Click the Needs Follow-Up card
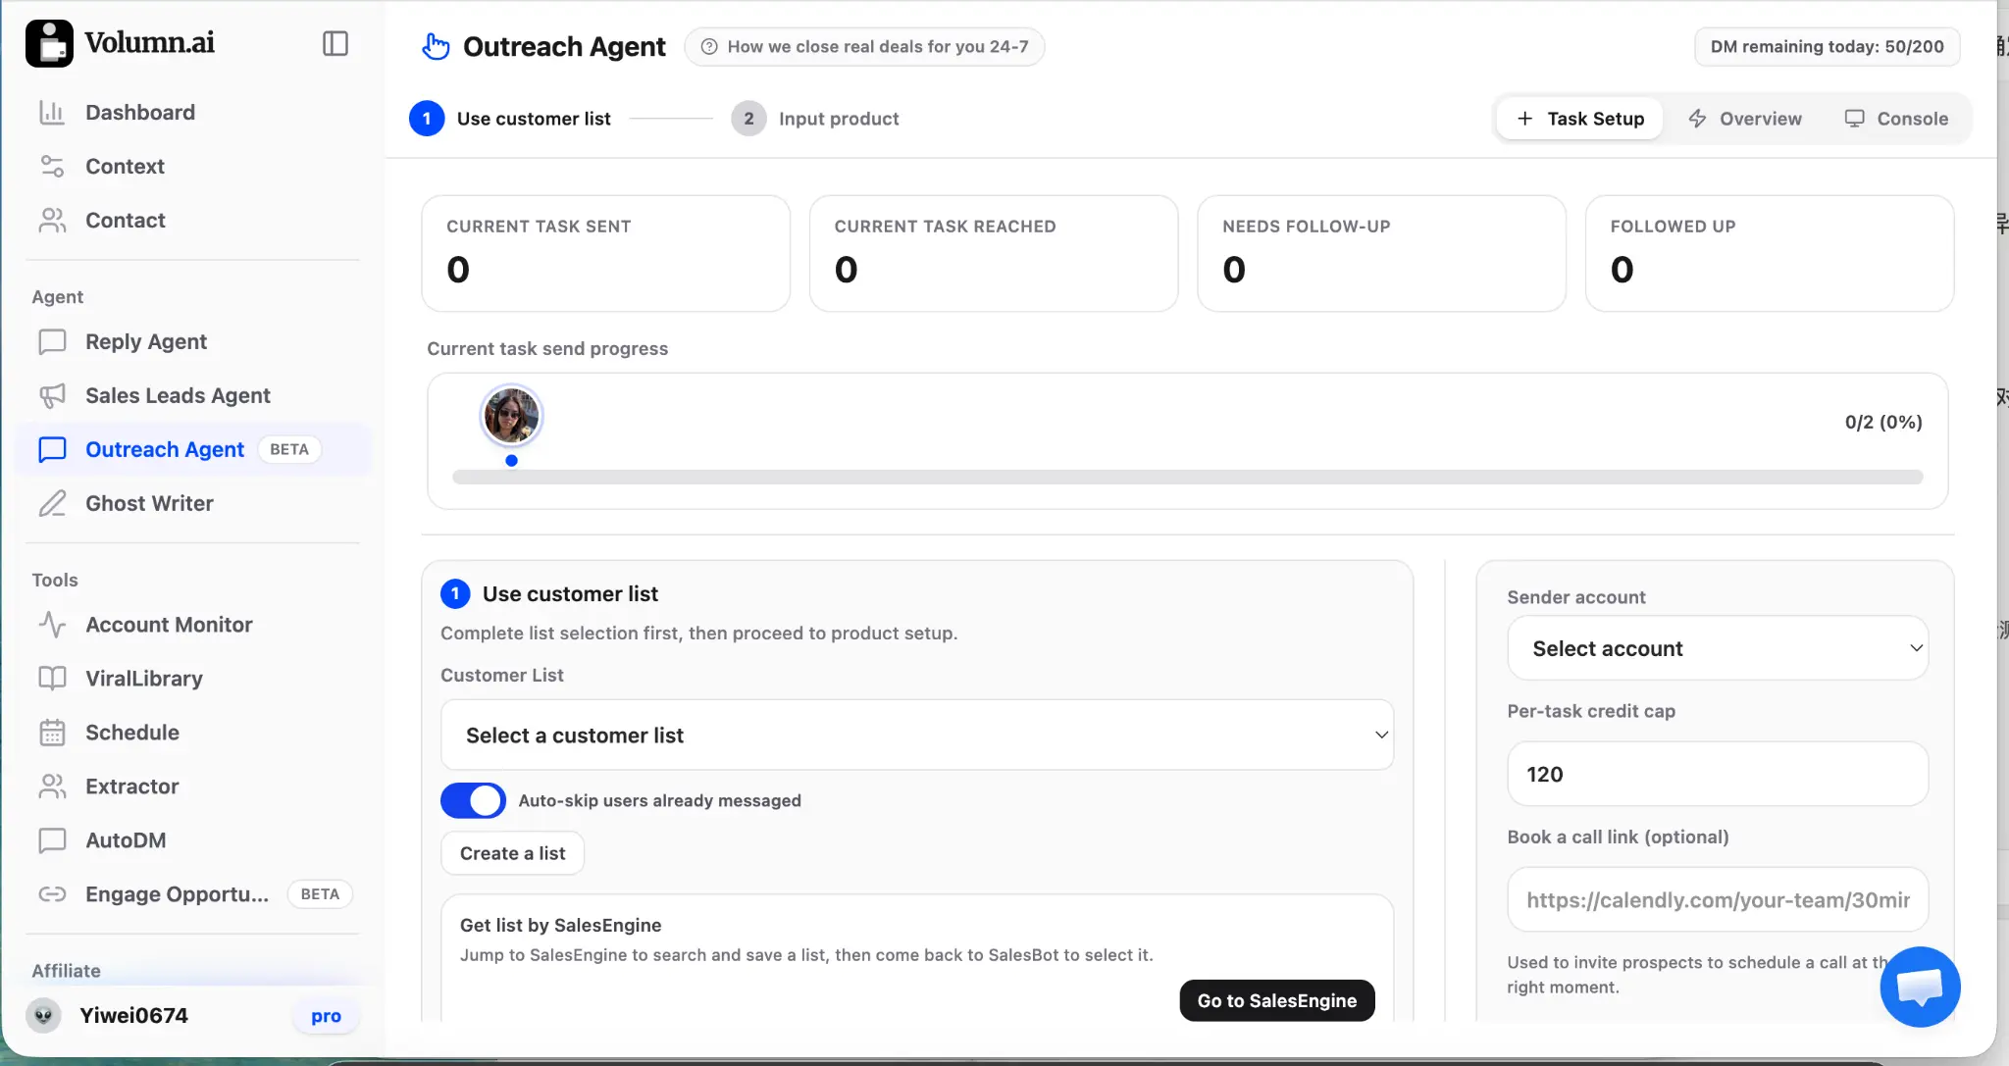This screenshot has width=2009, height=1066. [1381, 253]
